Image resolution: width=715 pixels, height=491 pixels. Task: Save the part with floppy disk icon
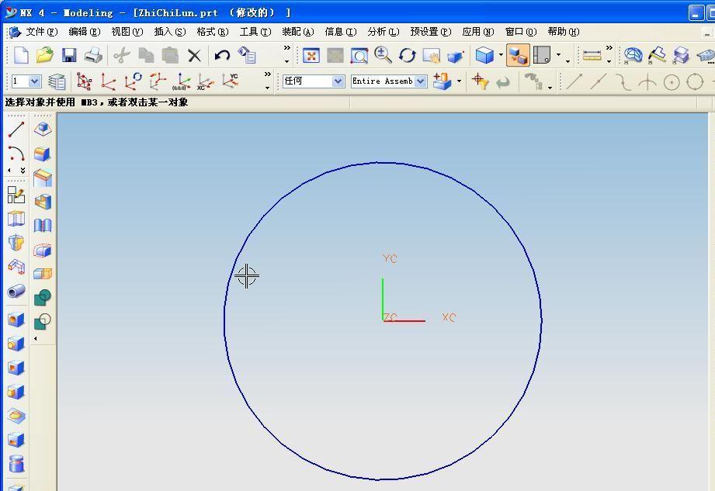[x=69, y=55]
